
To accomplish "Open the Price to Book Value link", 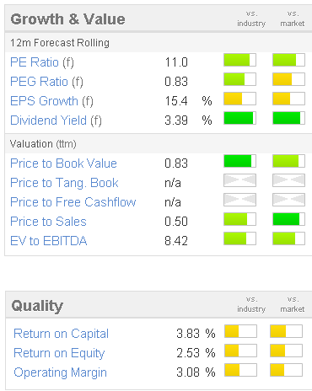I will pos(63,163).
